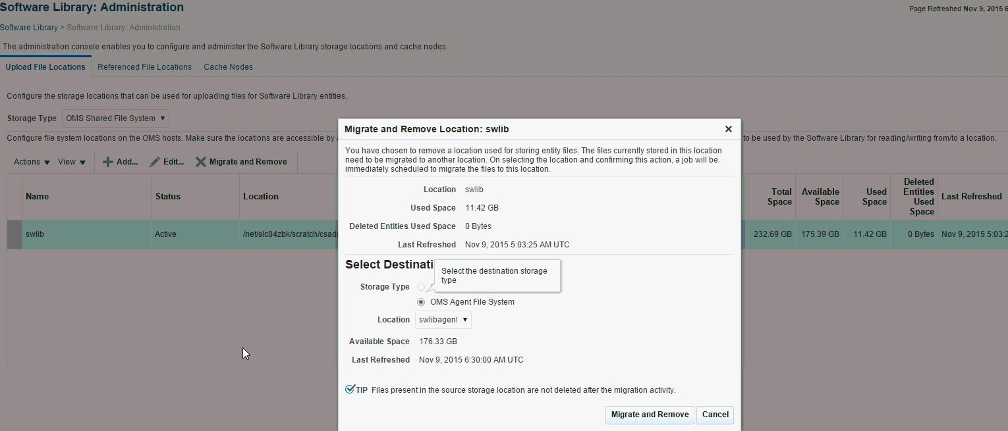Click the Status column header
1008x431 pixels.
point(168,196)
